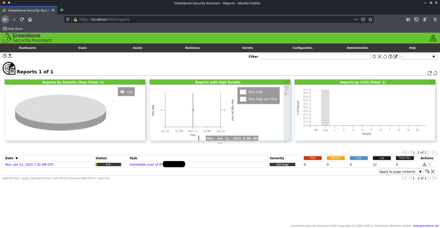The height and width of the screenshot is (228, 440).
Task: Open report dated Mon, Jan 11, 2021 7:32 AM
Action: pos(29,165)
